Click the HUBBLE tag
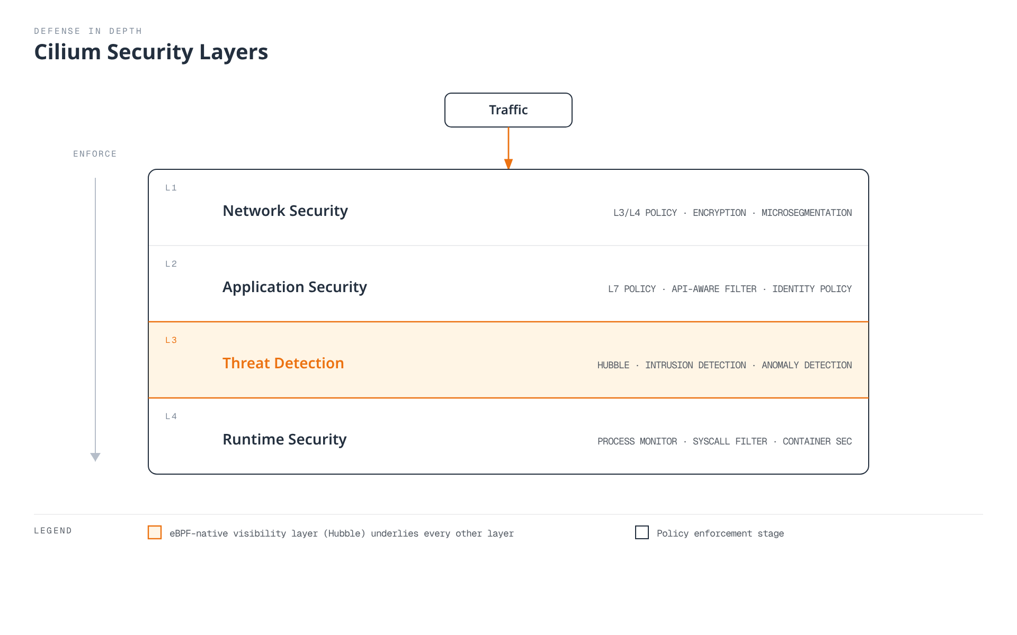1017x635 pixels. coord(613,365)
